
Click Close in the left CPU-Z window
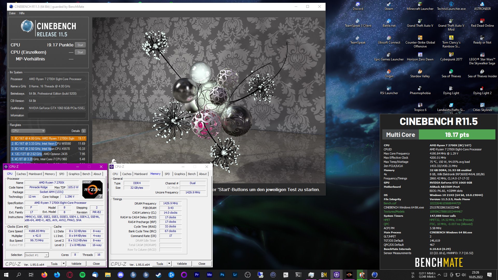coord(96,264)
